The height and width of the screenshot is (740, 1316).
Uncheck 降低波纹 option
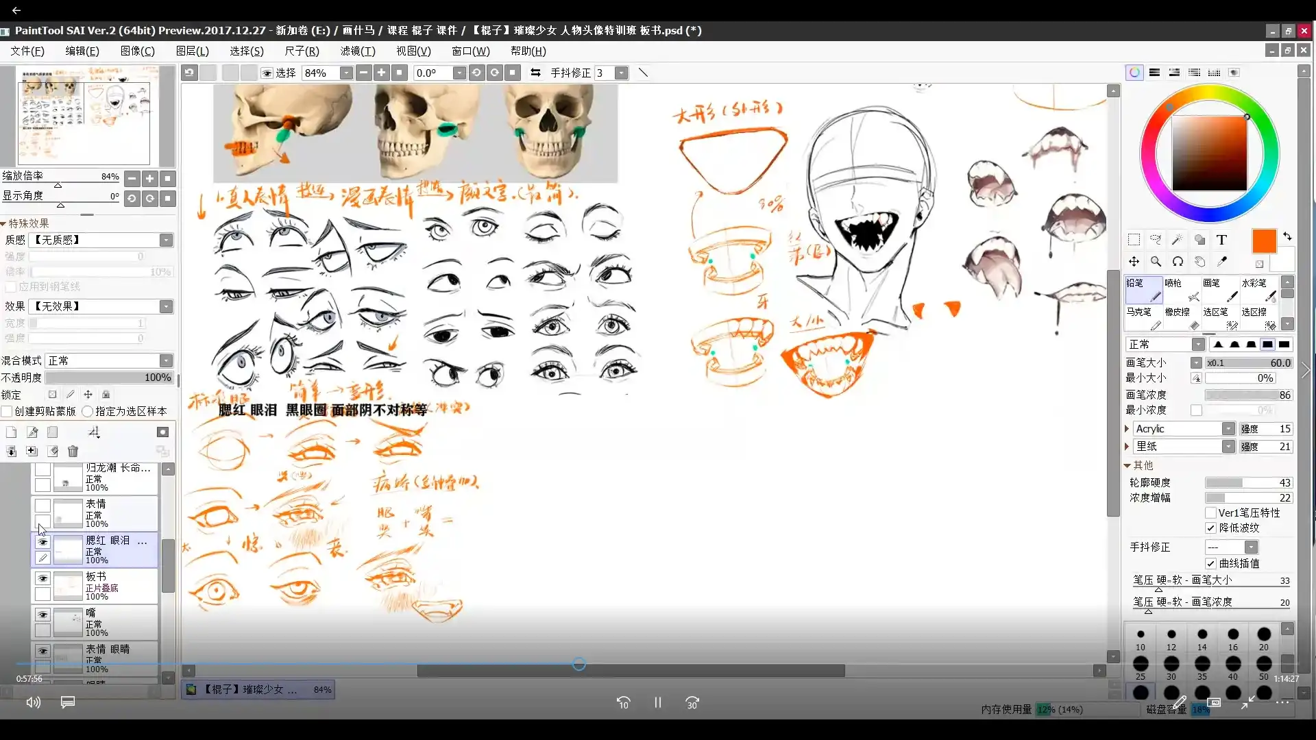(x=1211, y=528)
